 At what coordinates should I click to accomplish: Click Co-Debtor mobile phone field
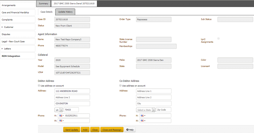point(155,121)
